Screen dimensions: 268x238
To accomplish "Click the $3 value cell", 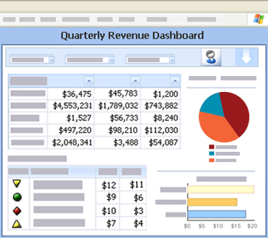I will click(x=133, y=210).
